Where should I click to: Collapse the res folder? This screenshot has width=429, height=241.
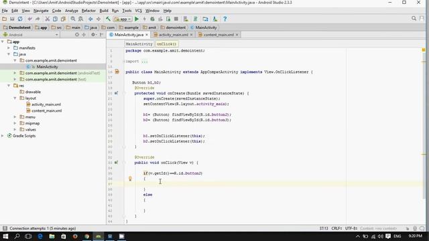[9, 86]
